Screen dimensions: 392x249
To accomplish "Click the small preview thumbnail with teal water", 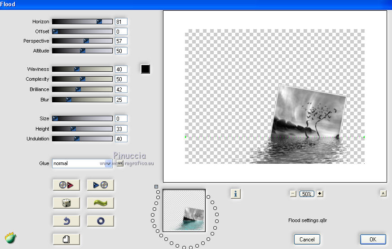I will click(184, 210).
